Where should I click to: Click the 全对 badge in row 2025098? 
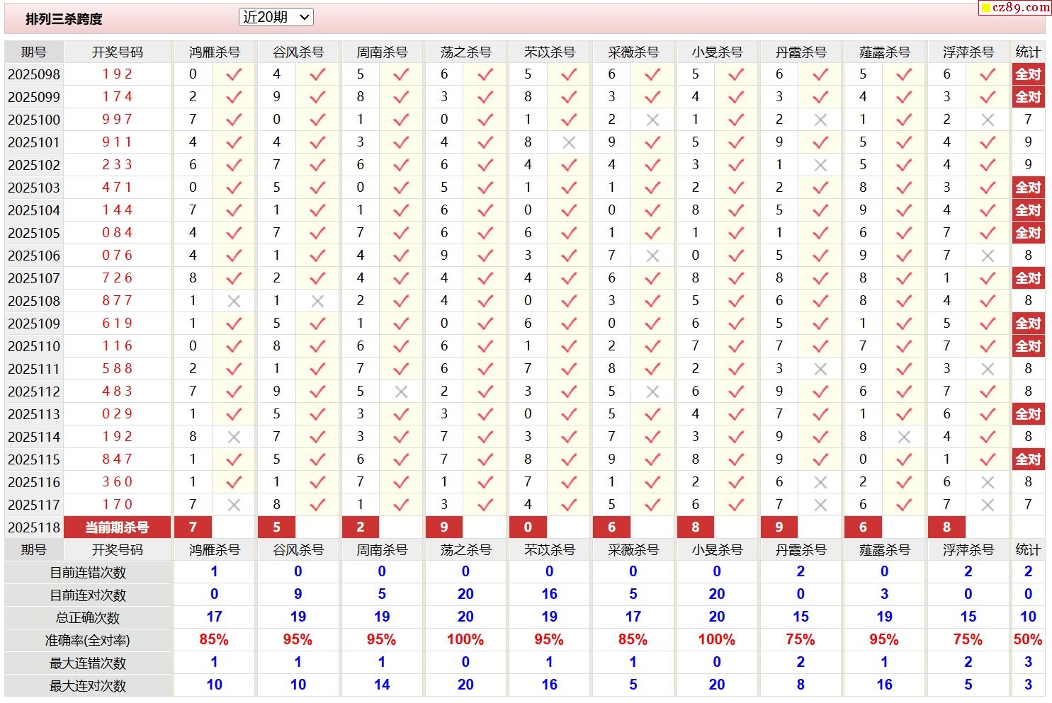point(1028,74)
